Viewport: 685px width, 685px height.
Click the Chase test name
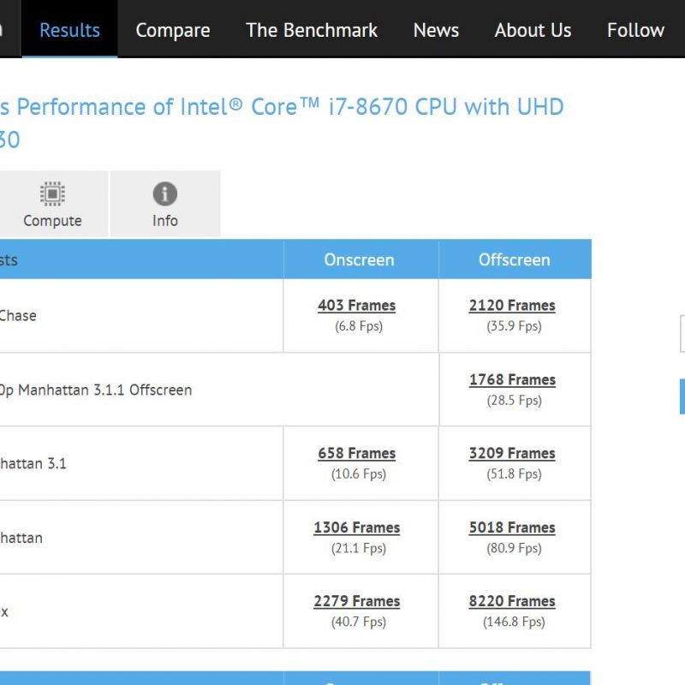tap(18, 316)
